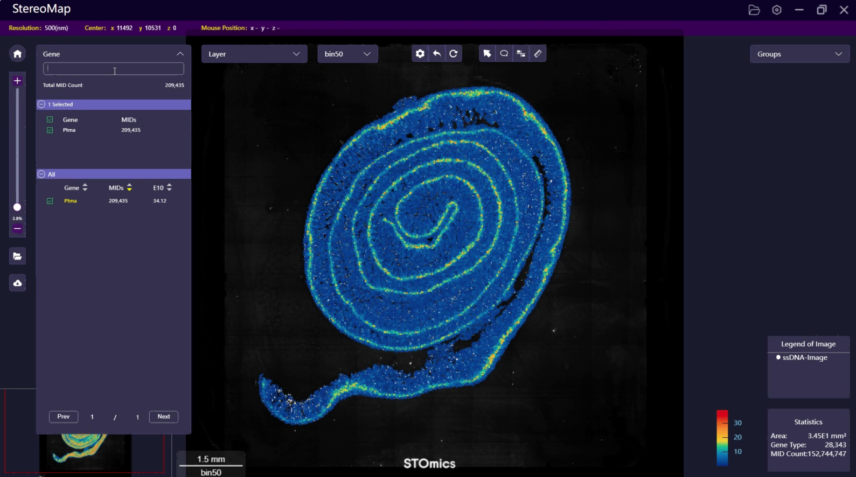This screenshot has height=477, width=856.
Task: Click the Home icon in sidebar
Action: (x=17, y=54)
